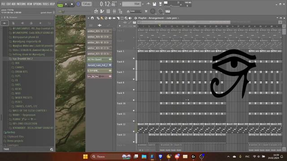Image resolution: width=287 pixels, height=161 pixels.
Task: Open the EDIT menu
Action: (9, 4)
